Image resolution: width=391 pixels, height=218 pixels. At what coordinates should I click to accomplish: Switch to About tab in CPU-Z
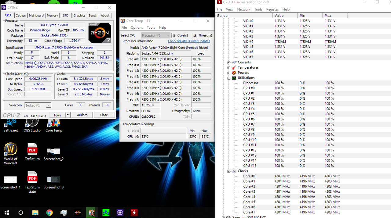105,15
